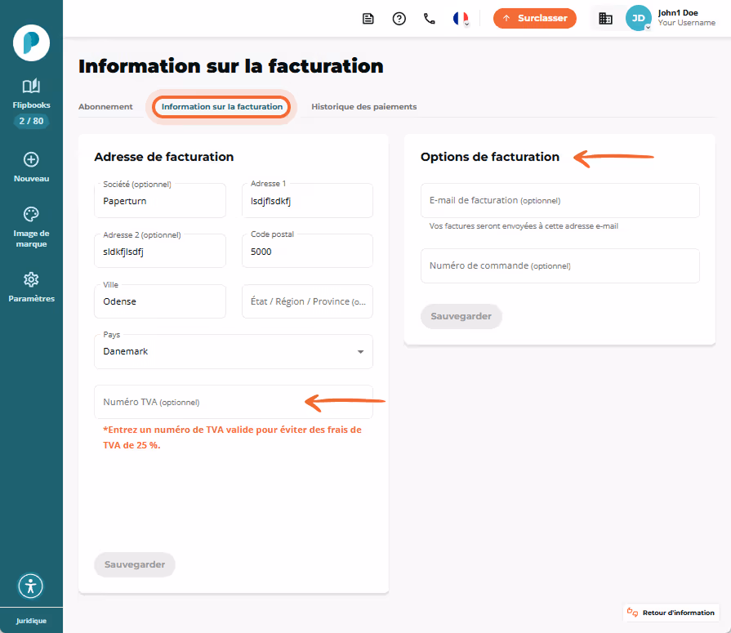Switch to Historique des paiements tab

[364, 107]
